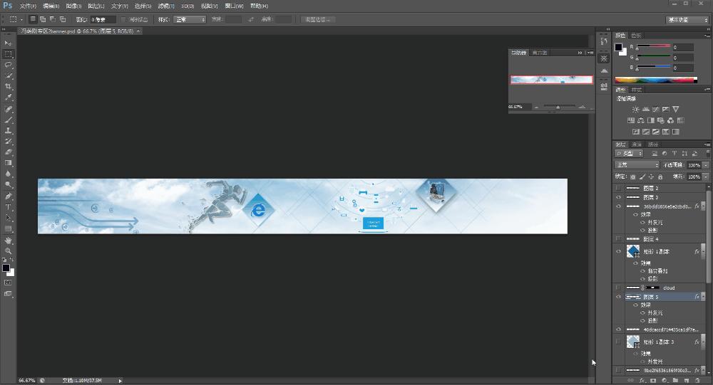Collapse effects of 图层 5 layer

[702, 297]
